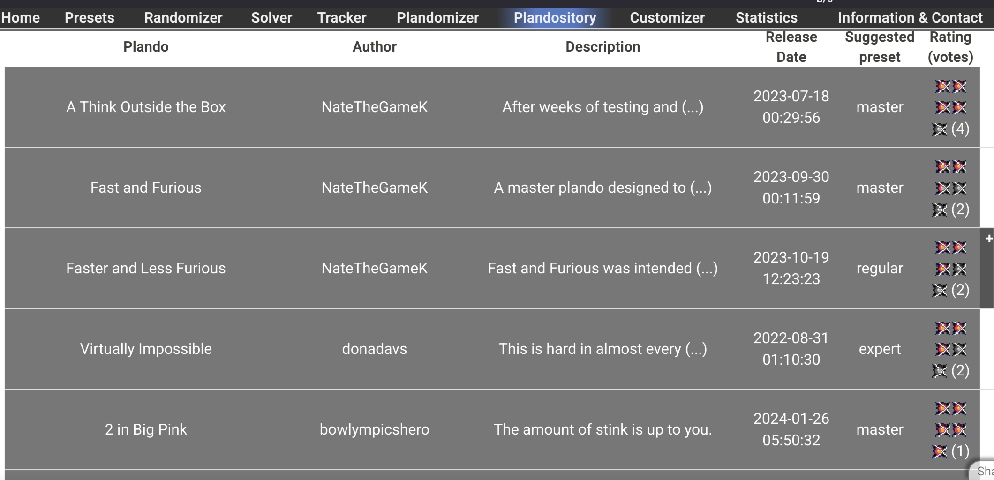Open the Virtually Impossible plando
The width and height of the screenshot is (994, 480).
146,349
